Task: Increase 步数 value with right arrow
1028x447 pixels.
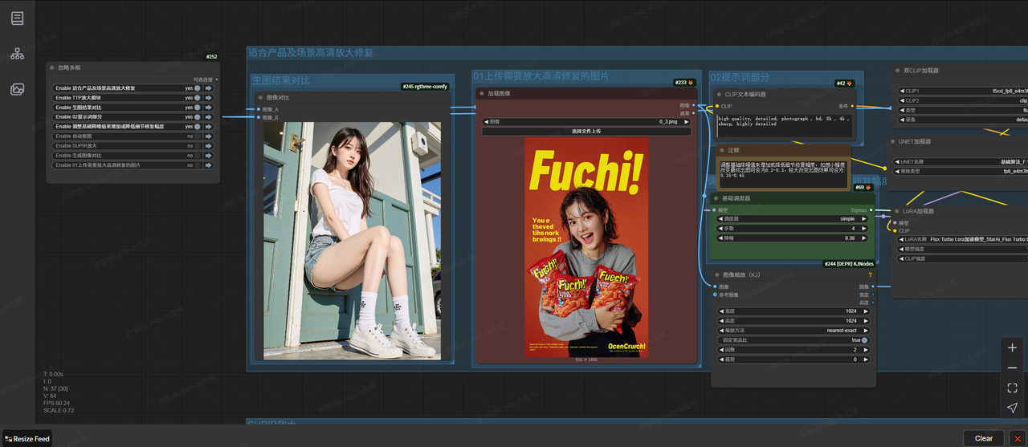Action: point(864,228)
